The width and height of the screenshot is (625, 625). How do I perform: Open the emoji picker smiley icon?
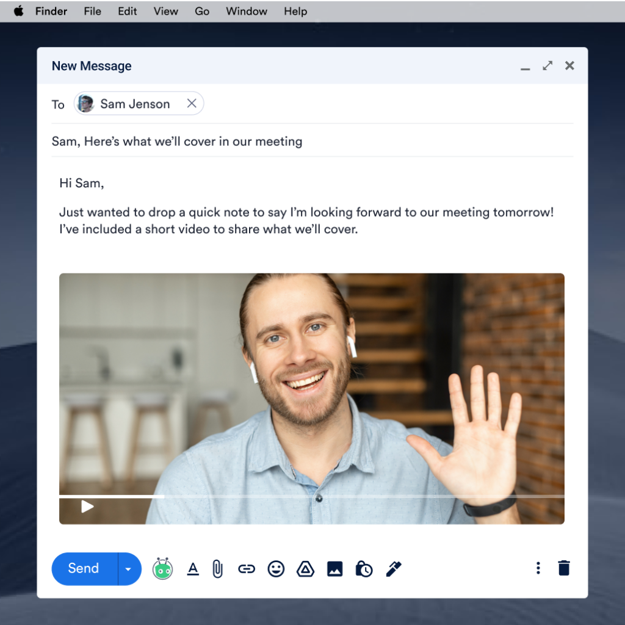276,569
